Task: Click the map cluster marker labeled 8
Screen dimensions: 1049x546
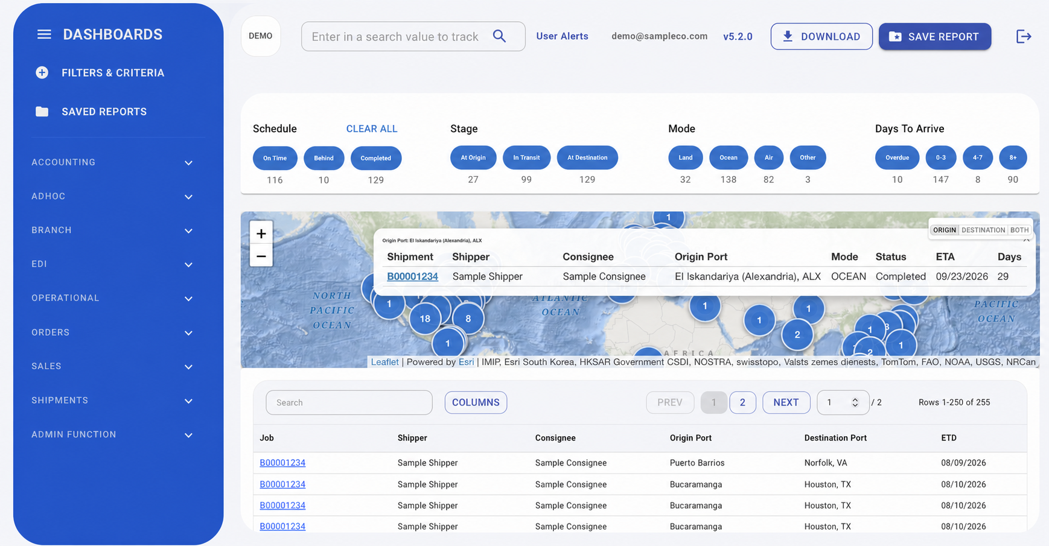Action: (x=468, y=319)
